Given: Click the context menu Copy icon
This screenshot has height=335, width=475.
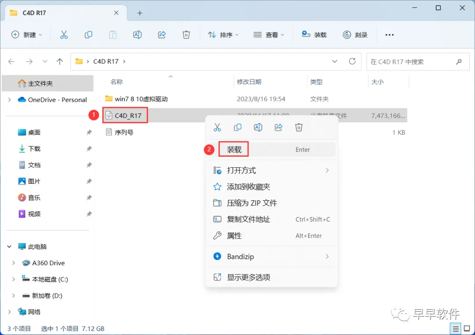Looking at the screenshot, I should pos(237,127).
